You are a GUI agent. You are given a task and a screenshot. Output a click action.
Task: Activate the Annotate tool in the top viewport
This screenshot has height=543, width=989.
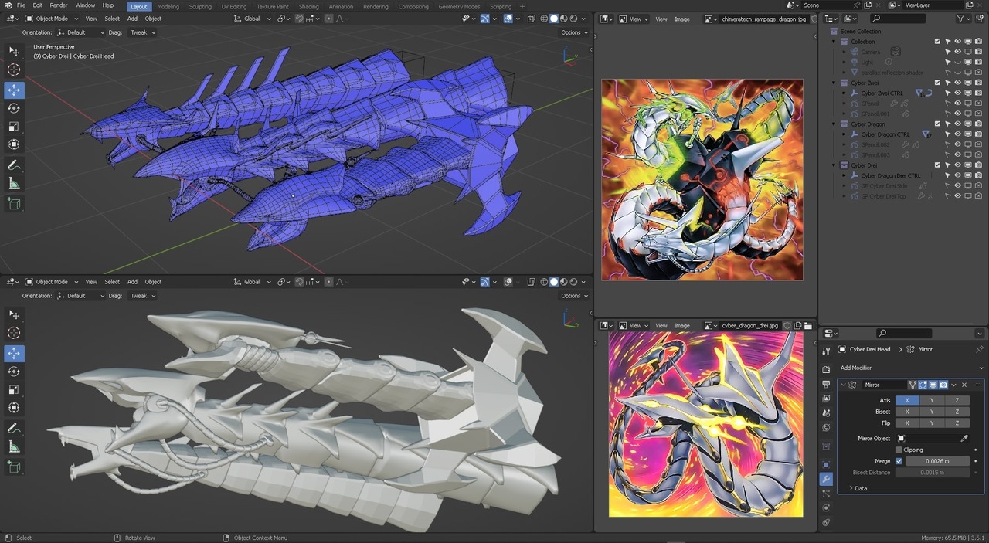[x=14, y=165]
